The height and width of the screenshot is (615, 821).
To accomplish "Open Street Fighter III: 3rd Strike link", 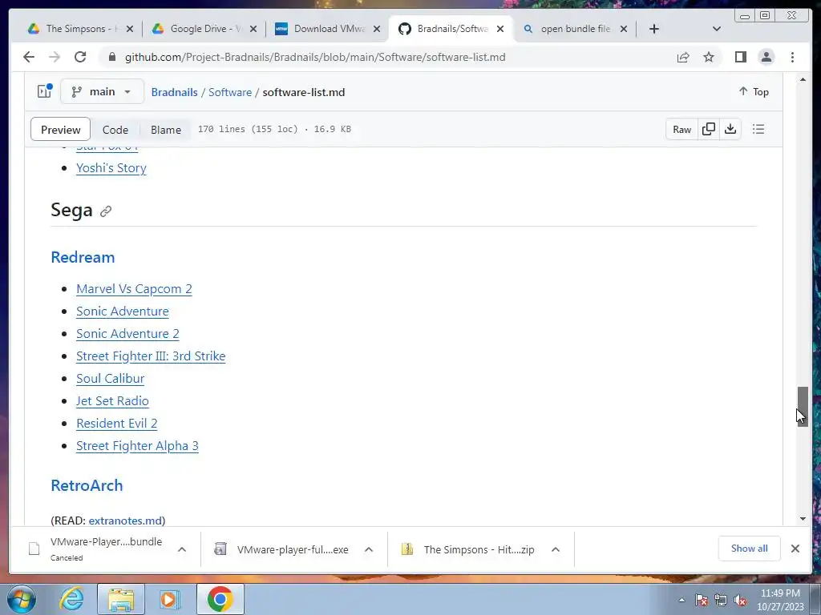I will pos(151,356).
